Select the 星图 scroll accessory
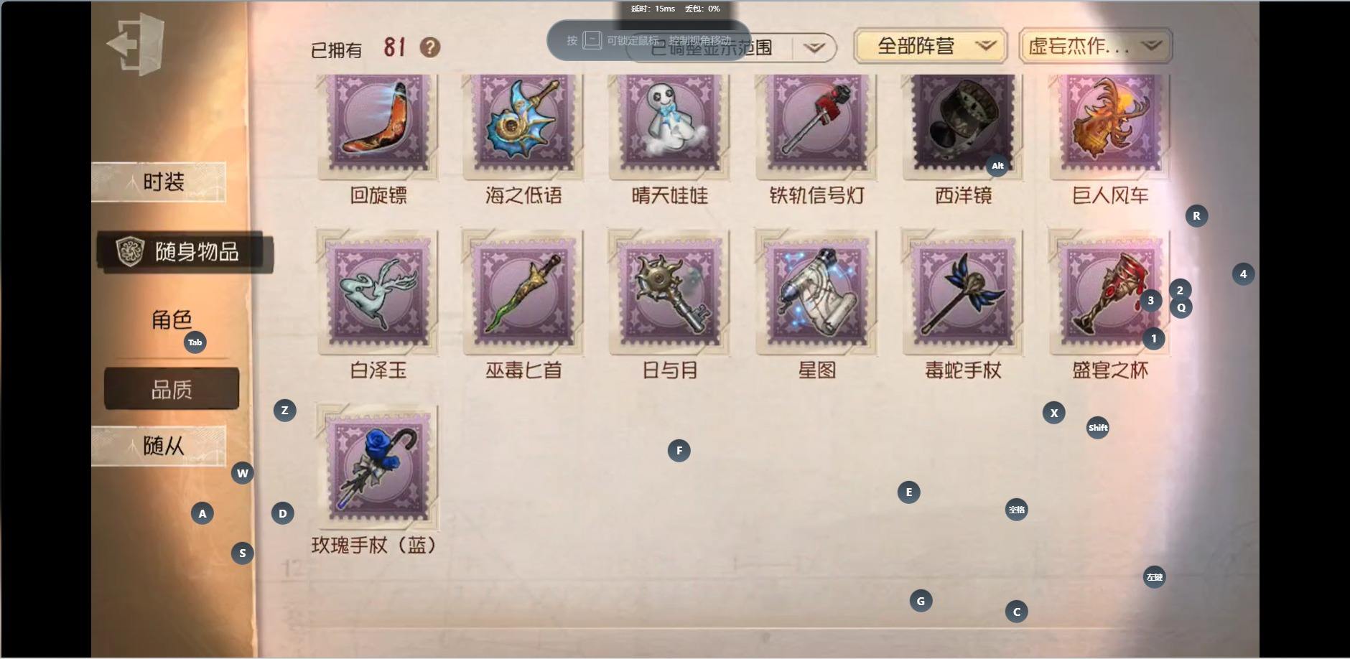This screenshot has height=659, width=1350. 816,292
